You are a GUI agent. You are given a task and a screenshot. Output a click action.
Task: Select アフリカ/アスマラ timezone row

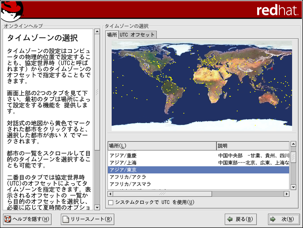[x=130, y=184]
